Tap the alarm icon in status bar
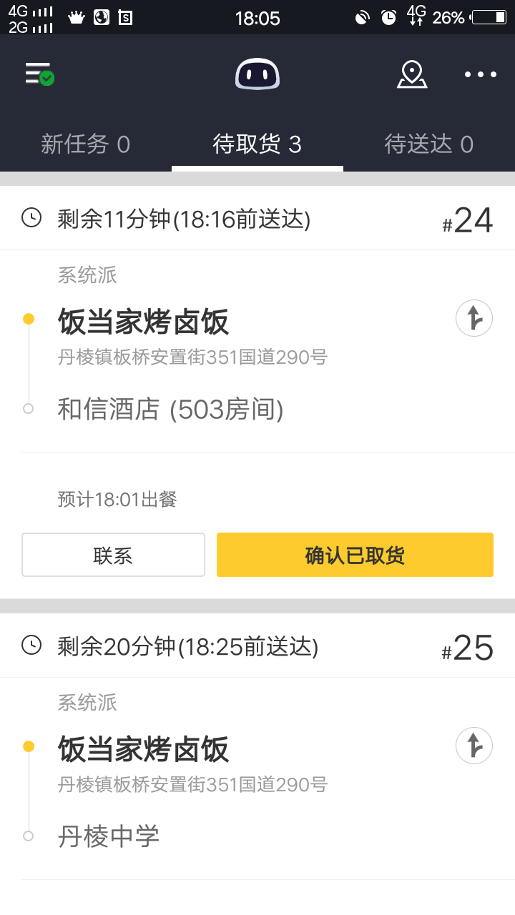515x915 pixels. (x=388, y=17)
